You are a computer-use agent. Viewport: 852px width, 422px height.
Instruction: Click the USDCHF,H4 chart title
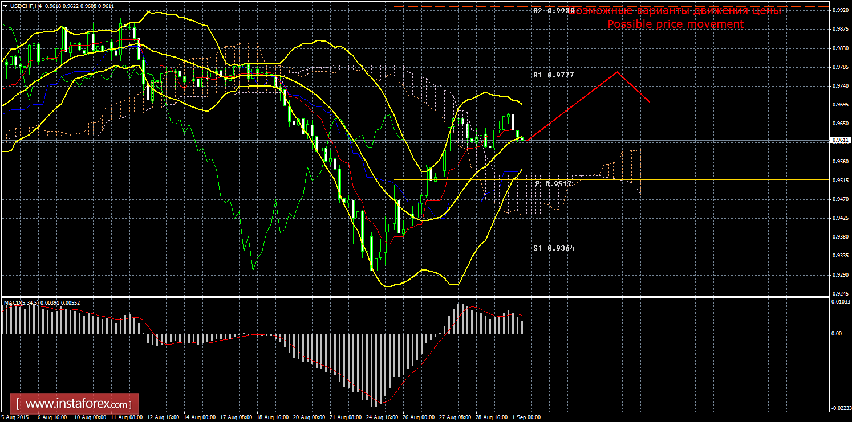tap(25, 5)
